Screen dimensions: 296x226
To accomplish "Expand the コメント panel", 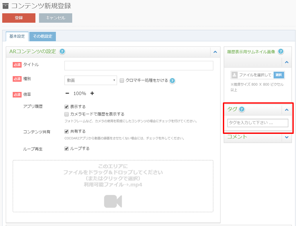I will click(287, 137).
